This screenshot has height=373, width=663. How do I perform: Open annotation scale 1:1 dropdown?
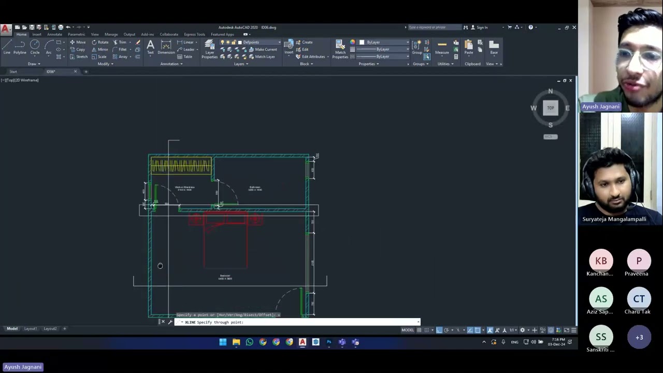click(x=513, y=330)
